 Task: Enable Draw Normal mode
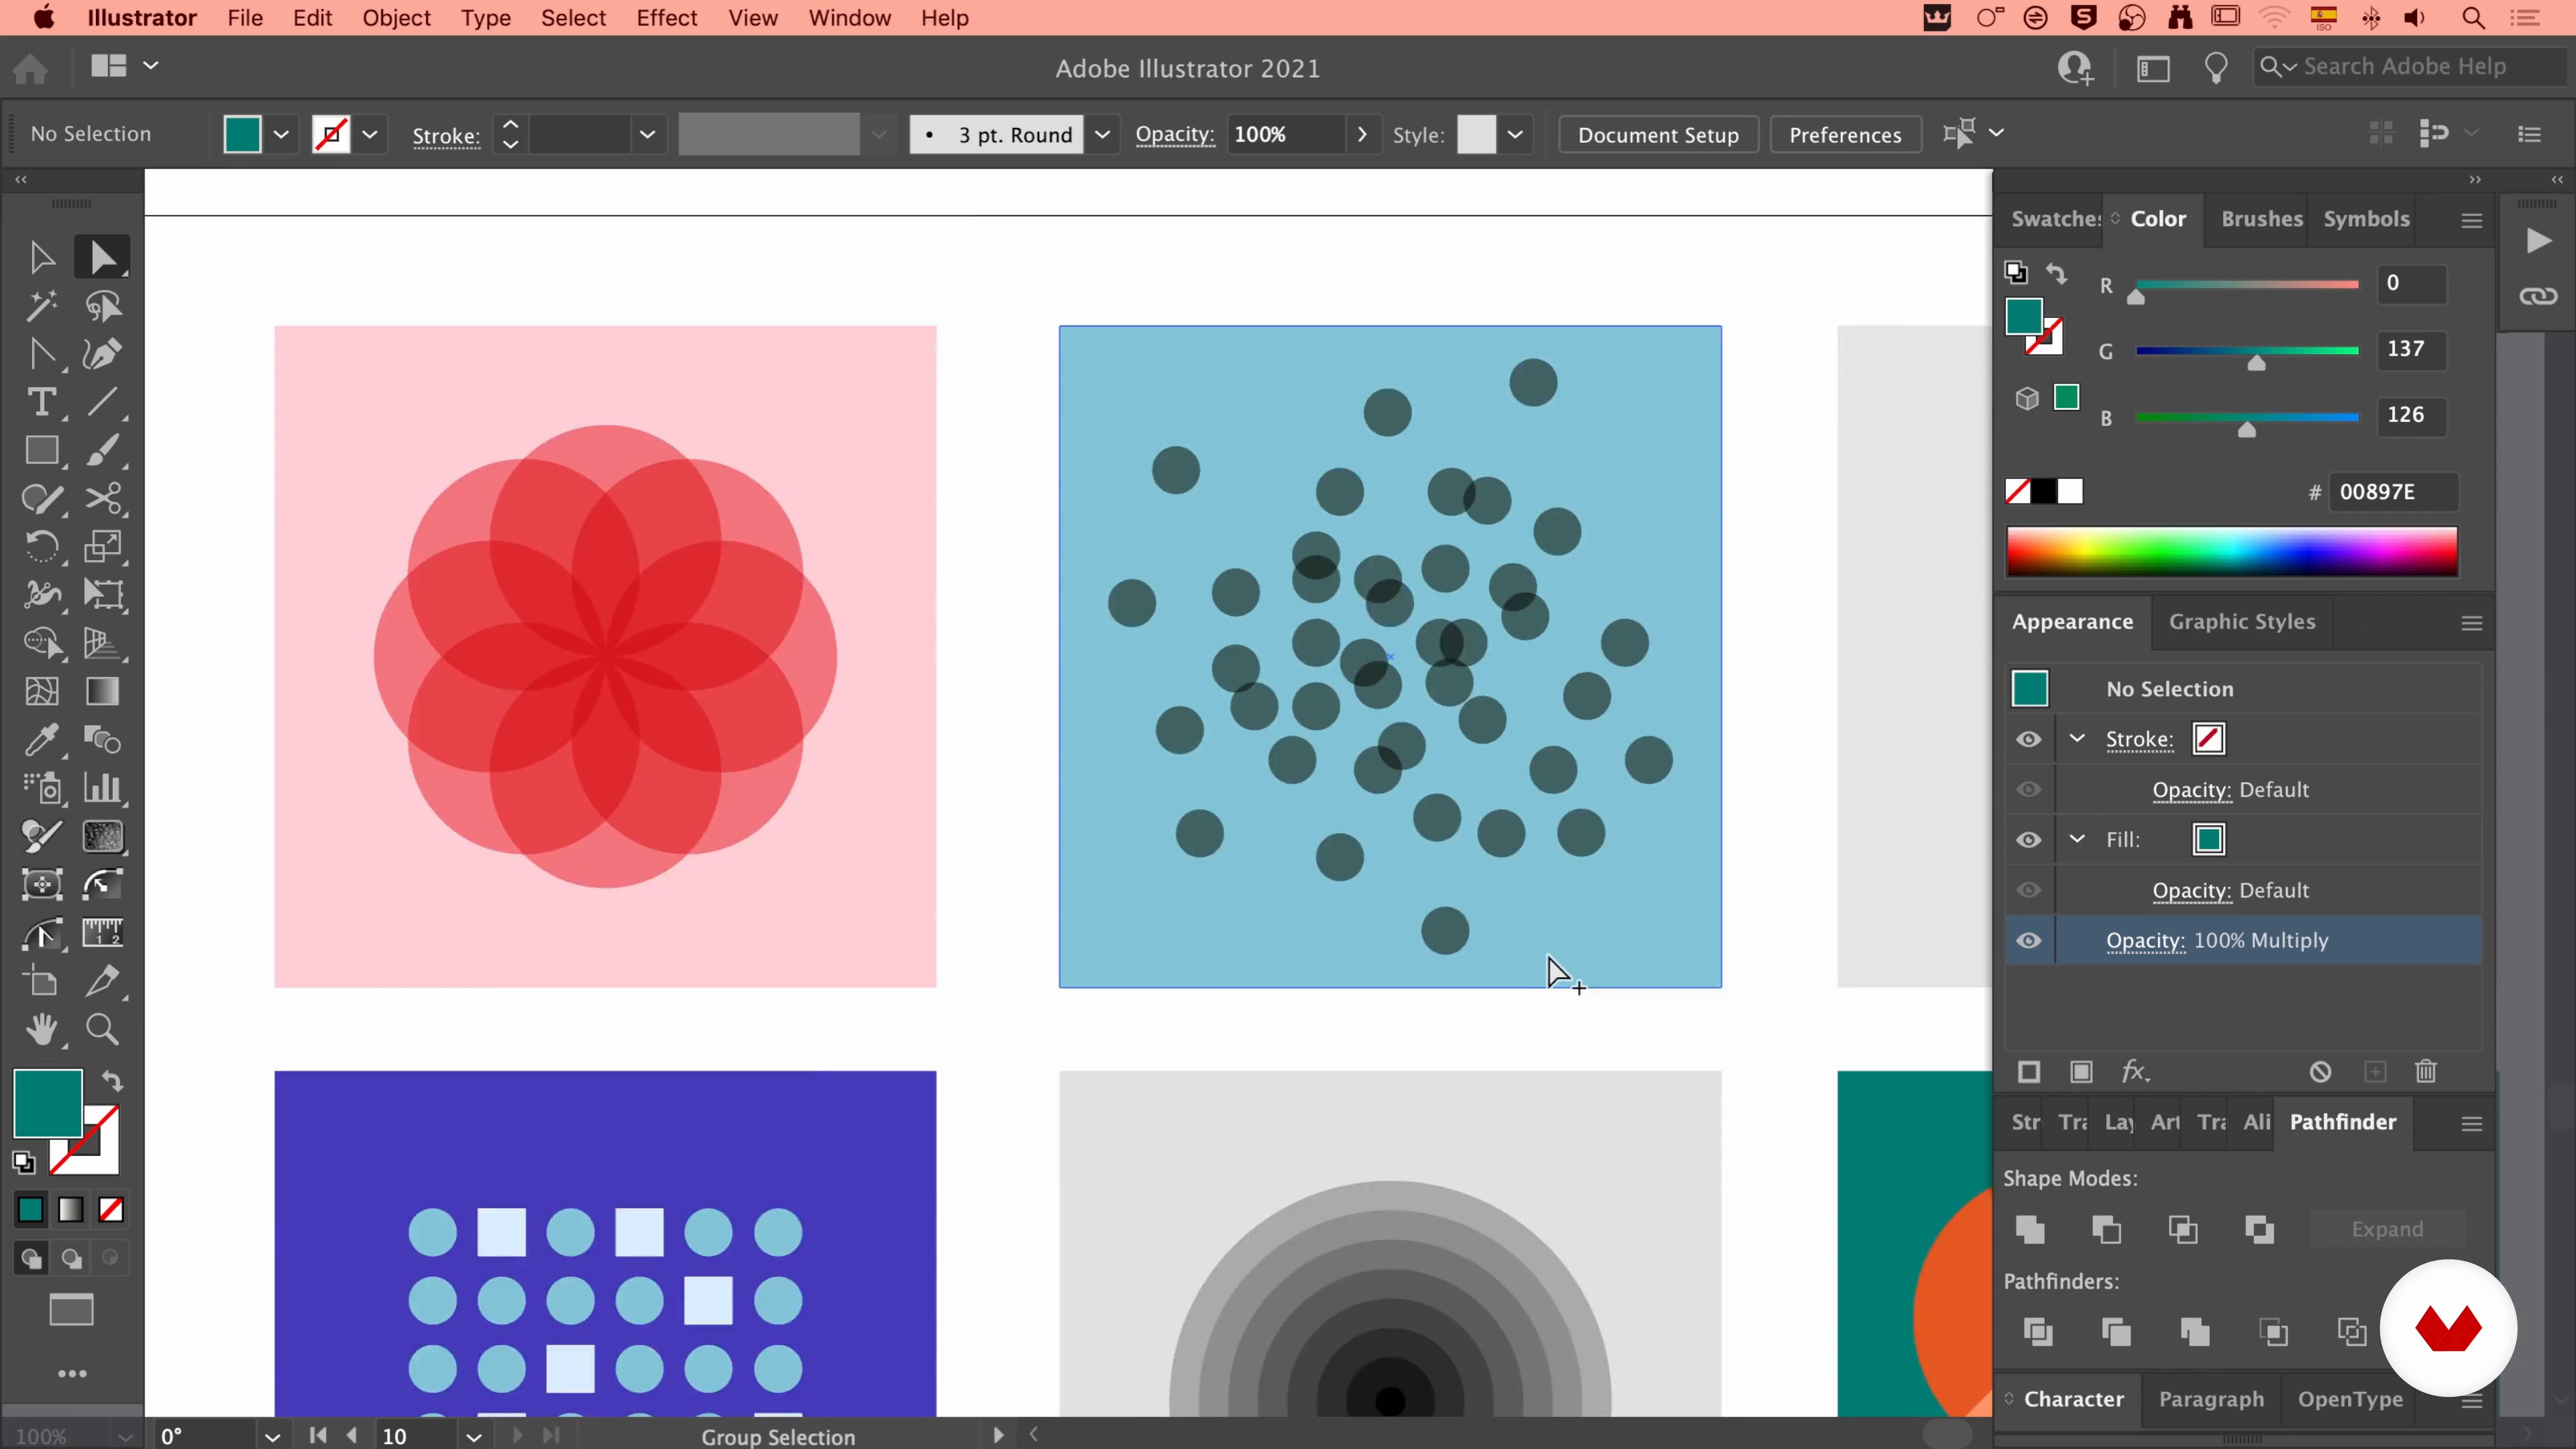tap(31, 1258)
